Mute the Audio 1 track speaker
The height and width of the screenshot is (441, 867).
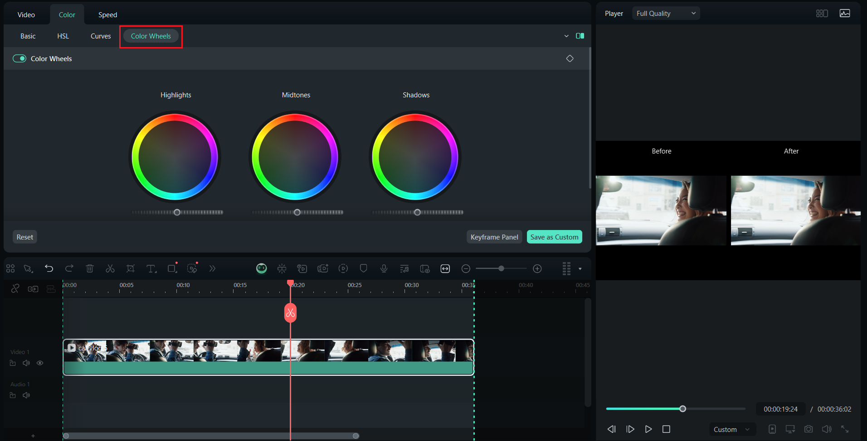[x=26, y=395]
